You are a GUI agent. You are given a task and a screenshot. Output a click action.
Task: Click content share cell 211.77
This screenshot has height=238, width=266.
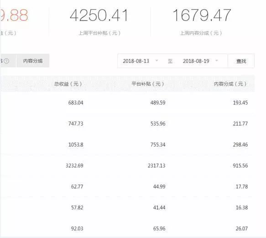[x=240, y=124]
